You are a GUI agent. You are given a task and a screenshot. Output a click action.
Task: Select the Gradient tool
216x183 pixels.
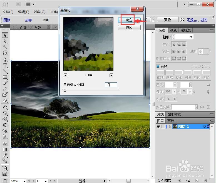point(5,149)
